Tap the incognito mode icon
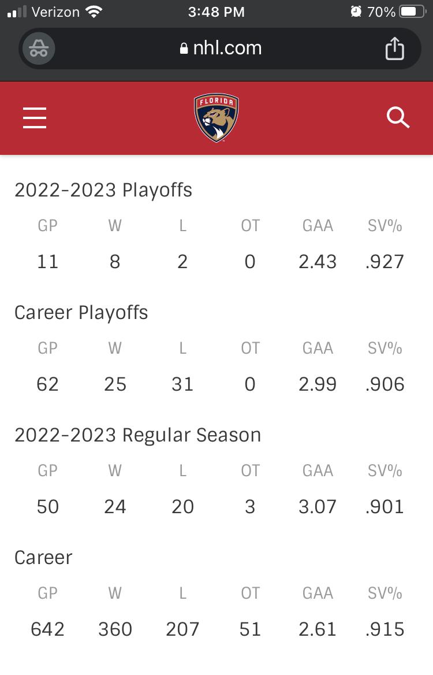Image resolution: width=433 pixels, height=675 pixels. [38, 49]
